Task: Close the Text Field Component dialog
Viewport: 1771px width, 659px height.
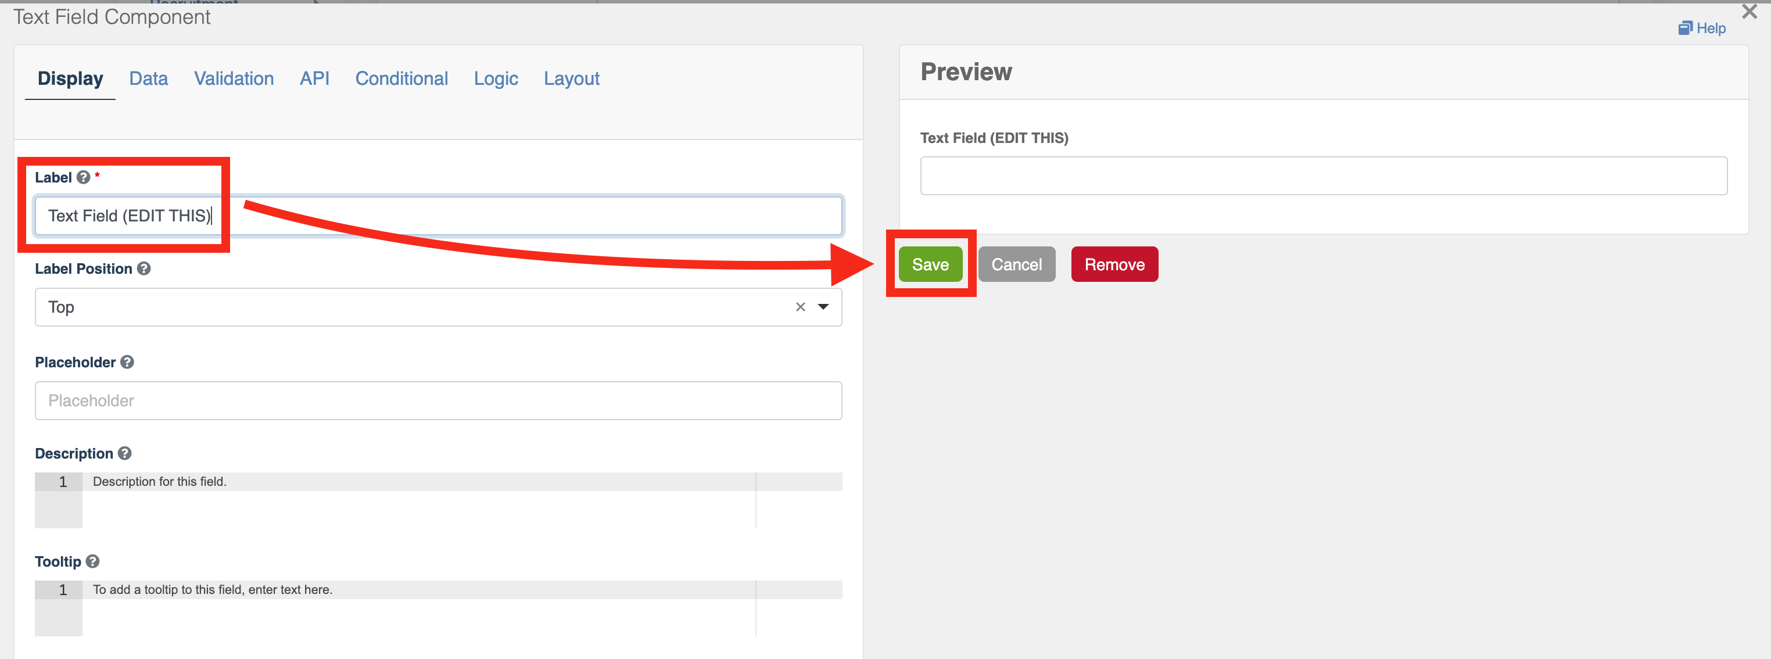Action: tap(1749, 12)
